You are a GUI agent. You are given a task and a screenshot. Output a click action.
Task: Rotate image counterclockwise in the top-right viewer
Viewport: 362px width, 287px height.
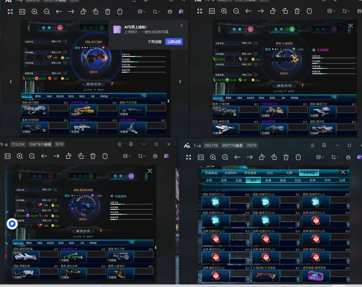pos(273,11)
